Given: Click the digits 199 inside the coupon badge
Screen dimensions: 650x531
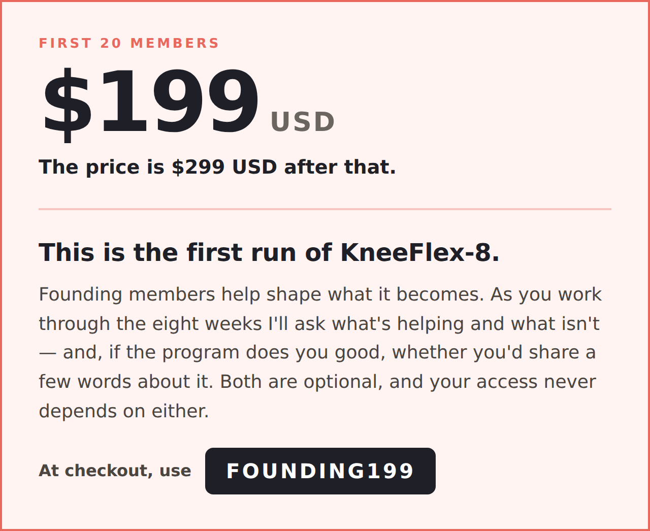Looking at the screenshot, I should coord(391,471).
